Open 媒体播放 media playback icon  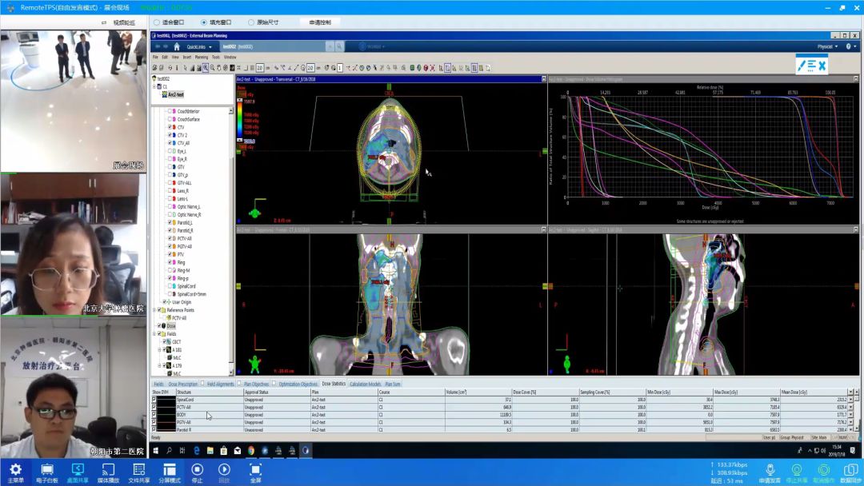click(109, 470)
